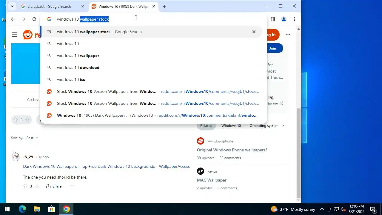Screen dimensions: 382x215
Task: Click the '9 comments' text under MAC Wallpaper
Action: (x=227, y=188)
